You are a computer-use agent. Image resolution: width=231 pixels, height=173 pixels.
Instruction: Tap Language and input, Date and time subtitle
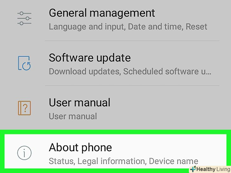[x=128, y=27]
